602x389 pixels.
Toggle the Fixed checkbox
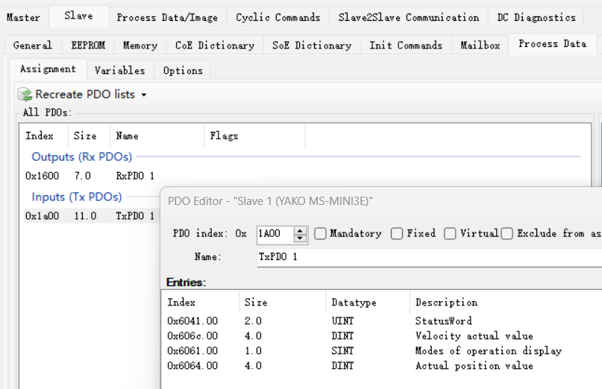[x=397, y=234]
